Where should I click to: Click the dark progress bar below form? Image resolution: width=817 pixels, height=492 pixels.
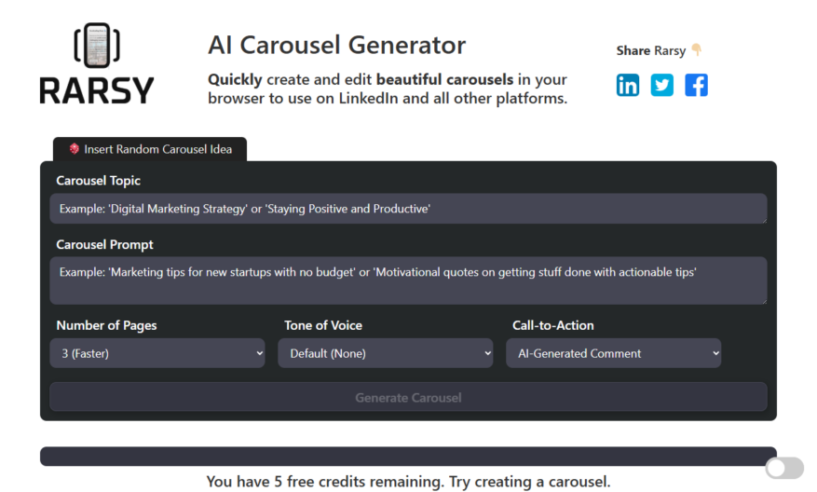(408, 456)
